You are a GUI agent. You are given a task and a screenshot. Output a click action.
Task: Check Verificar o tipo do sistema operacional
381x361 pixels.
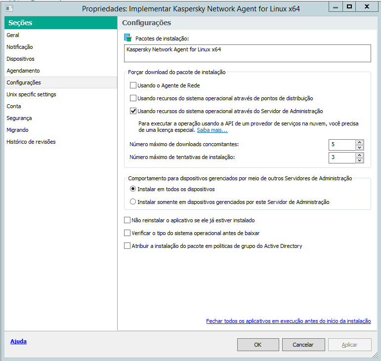(x=127, y=233)
